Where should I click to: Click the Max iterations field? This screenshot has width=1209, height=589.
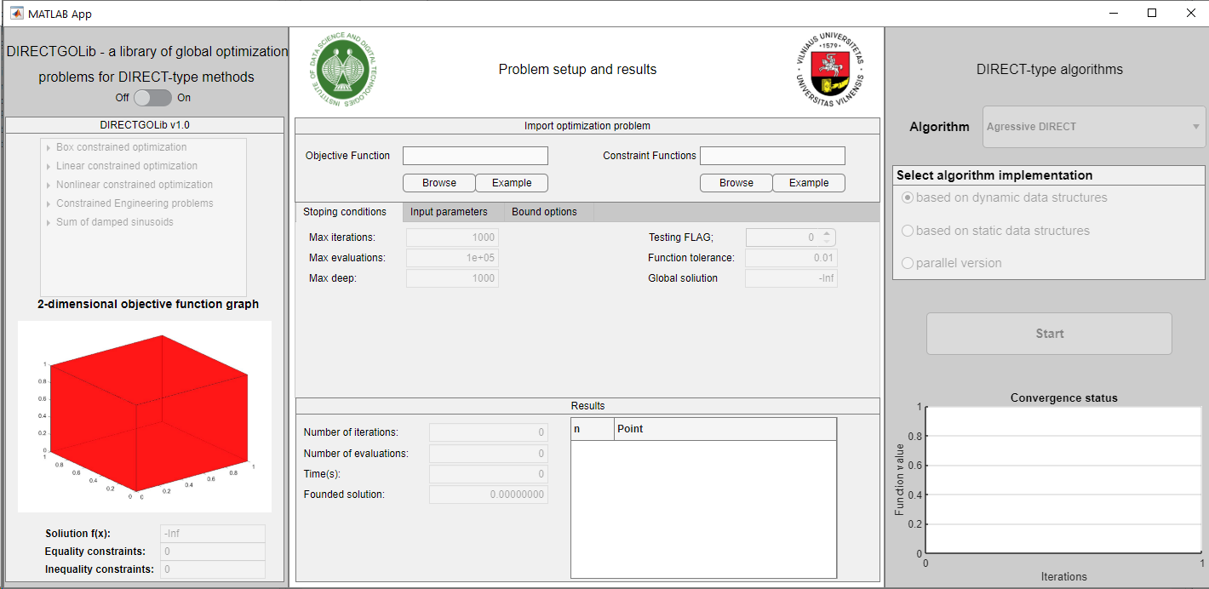point(452,237)
